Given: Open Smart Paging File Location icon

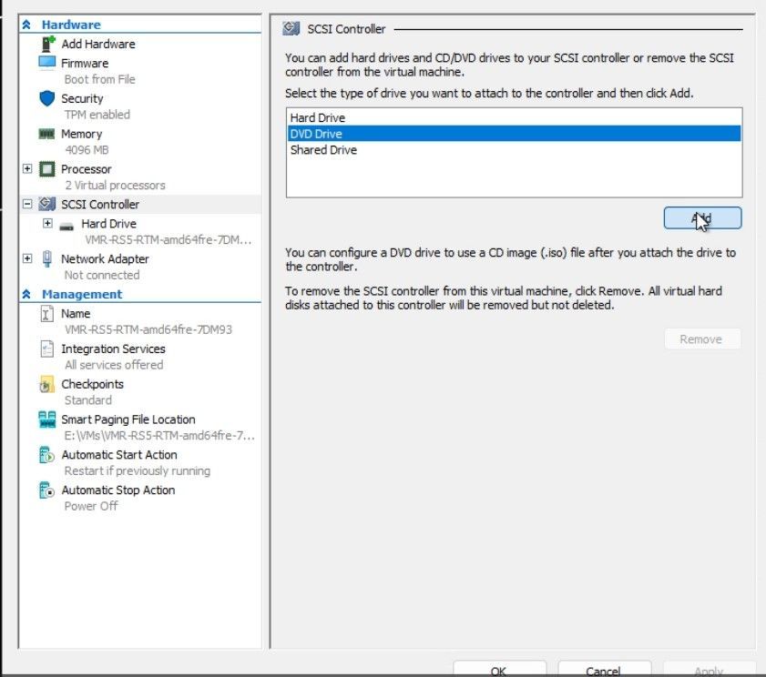Looking at the screenshot, I should (x=46, y=419).
